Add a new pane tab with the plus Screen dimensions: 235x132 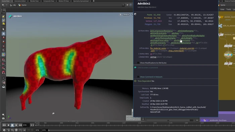click(x=94, y=1)
